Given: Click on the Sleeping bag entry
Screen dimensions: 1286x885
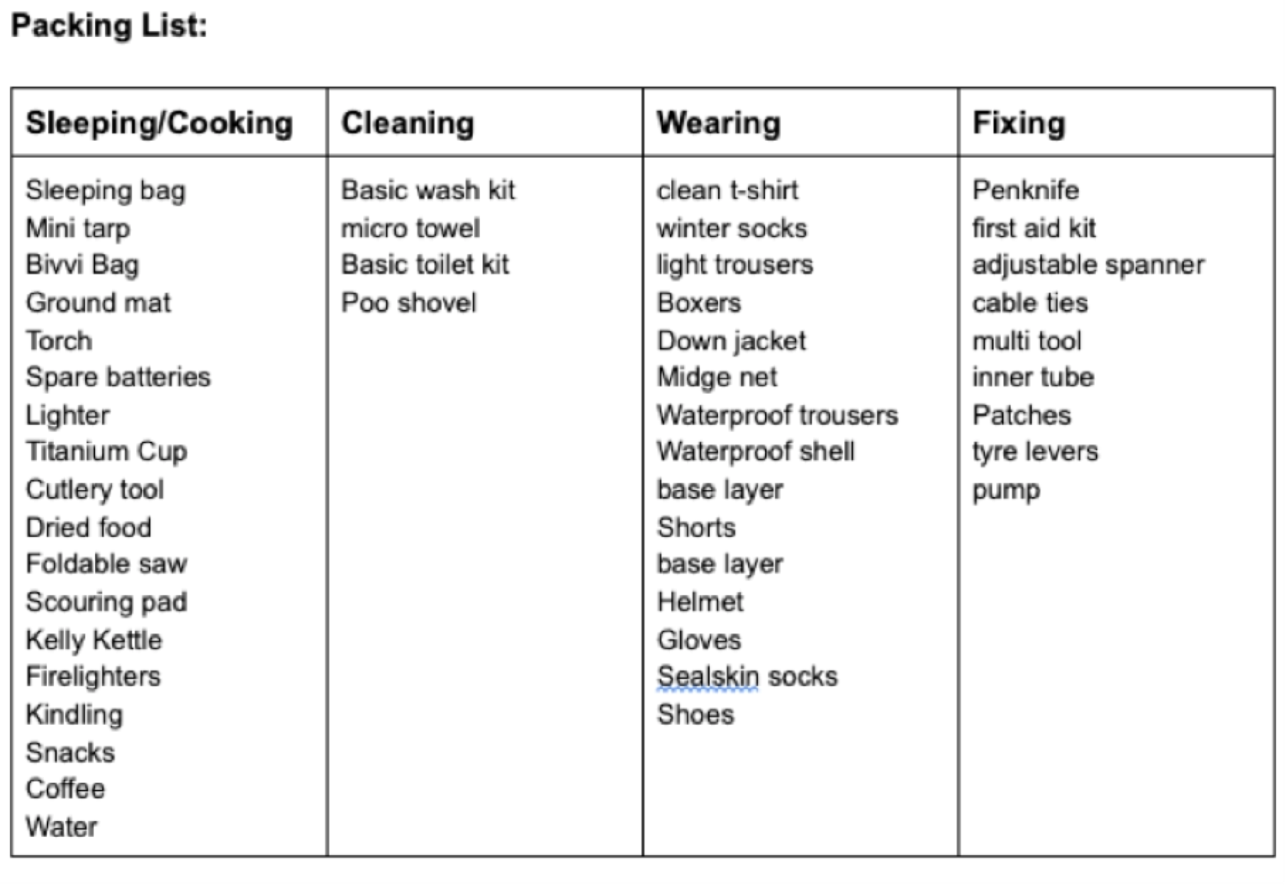Looking at the screenshot, I should pyautogui.click(x=106, y=191).
